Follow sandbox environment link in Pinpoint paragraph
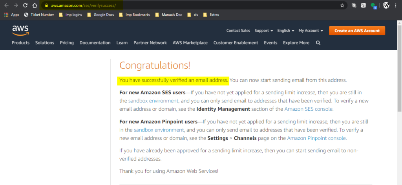This screenshot has width=402, height=185. 159,130
